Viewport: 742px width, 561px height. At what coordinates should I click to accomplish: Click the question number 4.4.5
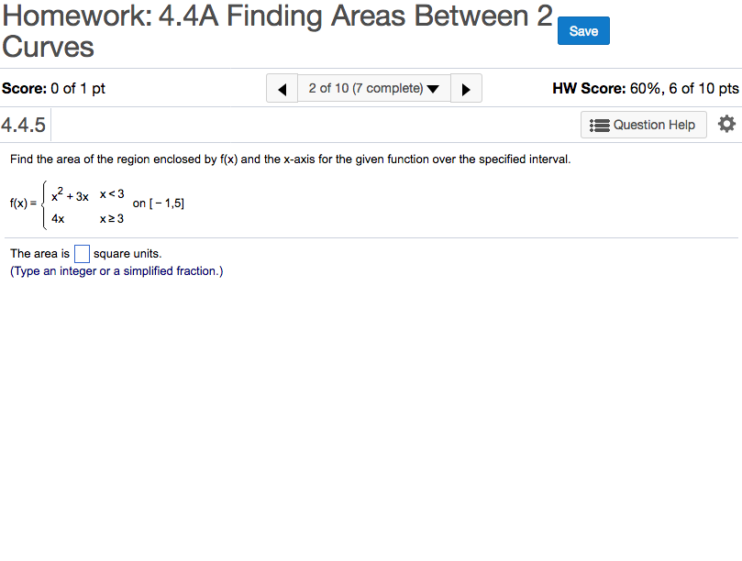click(24, 125)
